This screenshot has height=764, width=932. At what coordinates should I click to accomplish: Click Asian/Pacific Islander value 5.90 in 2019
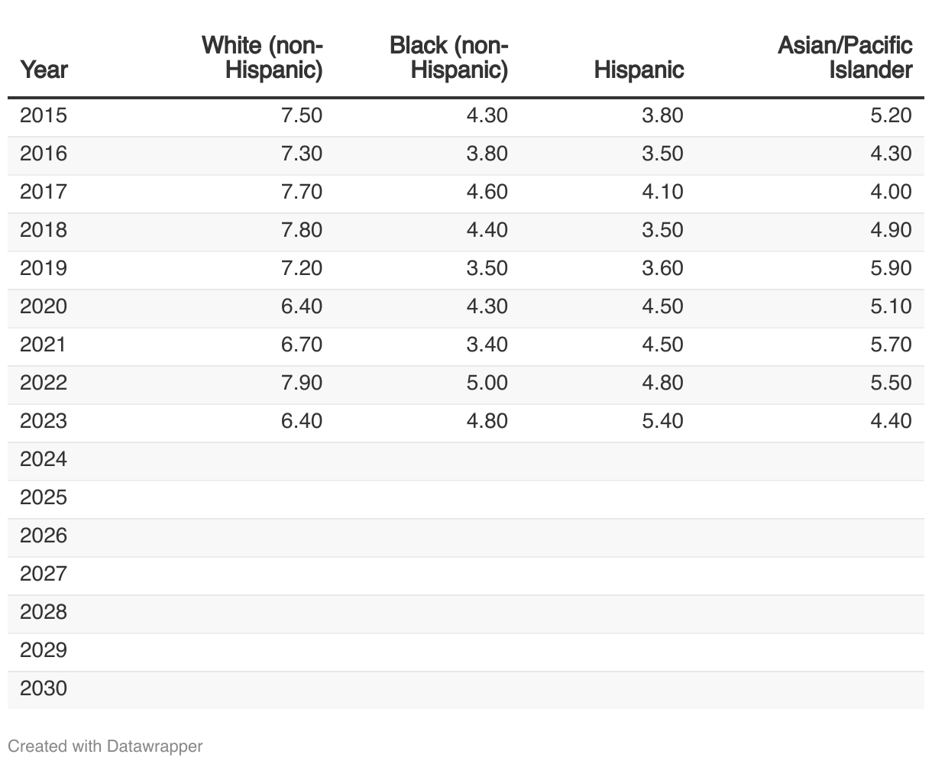[891, 268]
